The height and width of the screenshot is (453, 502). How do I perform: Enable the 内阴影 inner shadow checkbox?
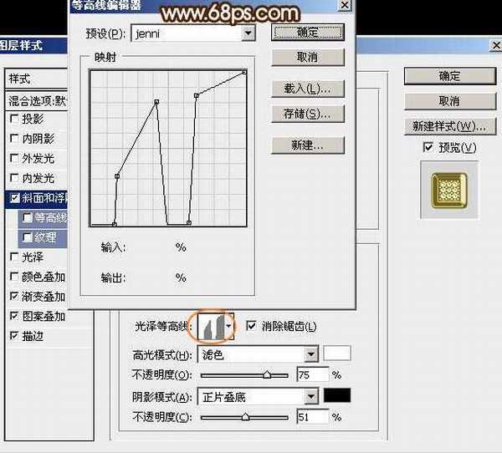[x=14, y=138]
